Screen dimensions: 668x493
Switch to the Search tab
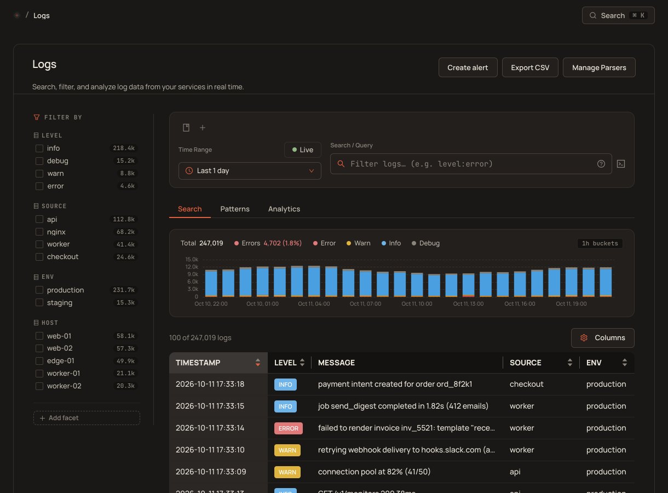[190, 209]
